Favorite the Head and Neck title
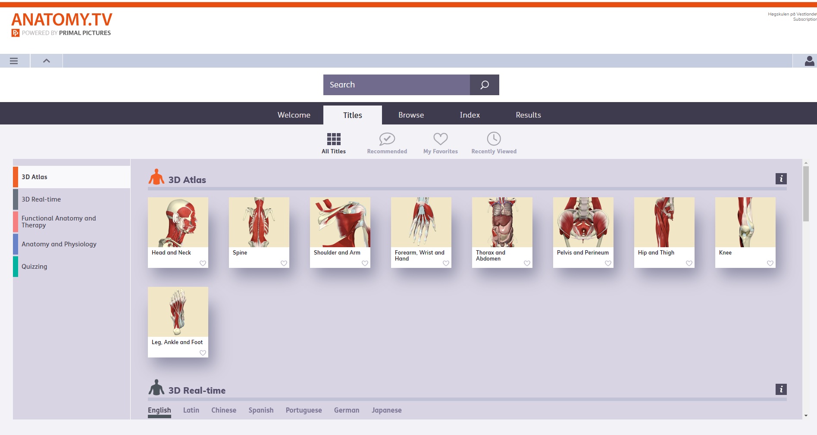 [203, 263]
